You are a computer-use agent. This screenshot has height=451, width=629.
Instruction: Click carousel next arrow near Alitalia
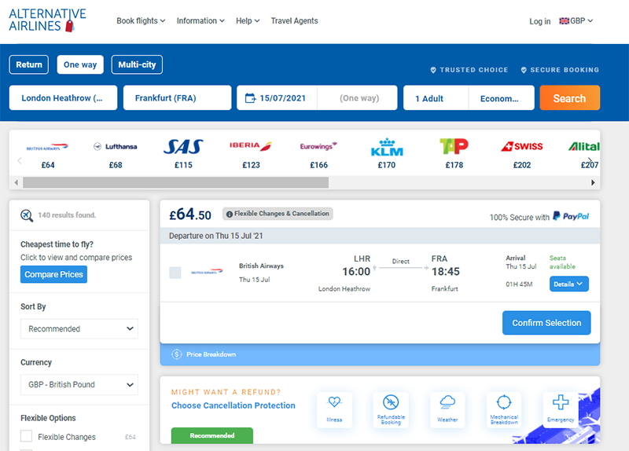590,161
